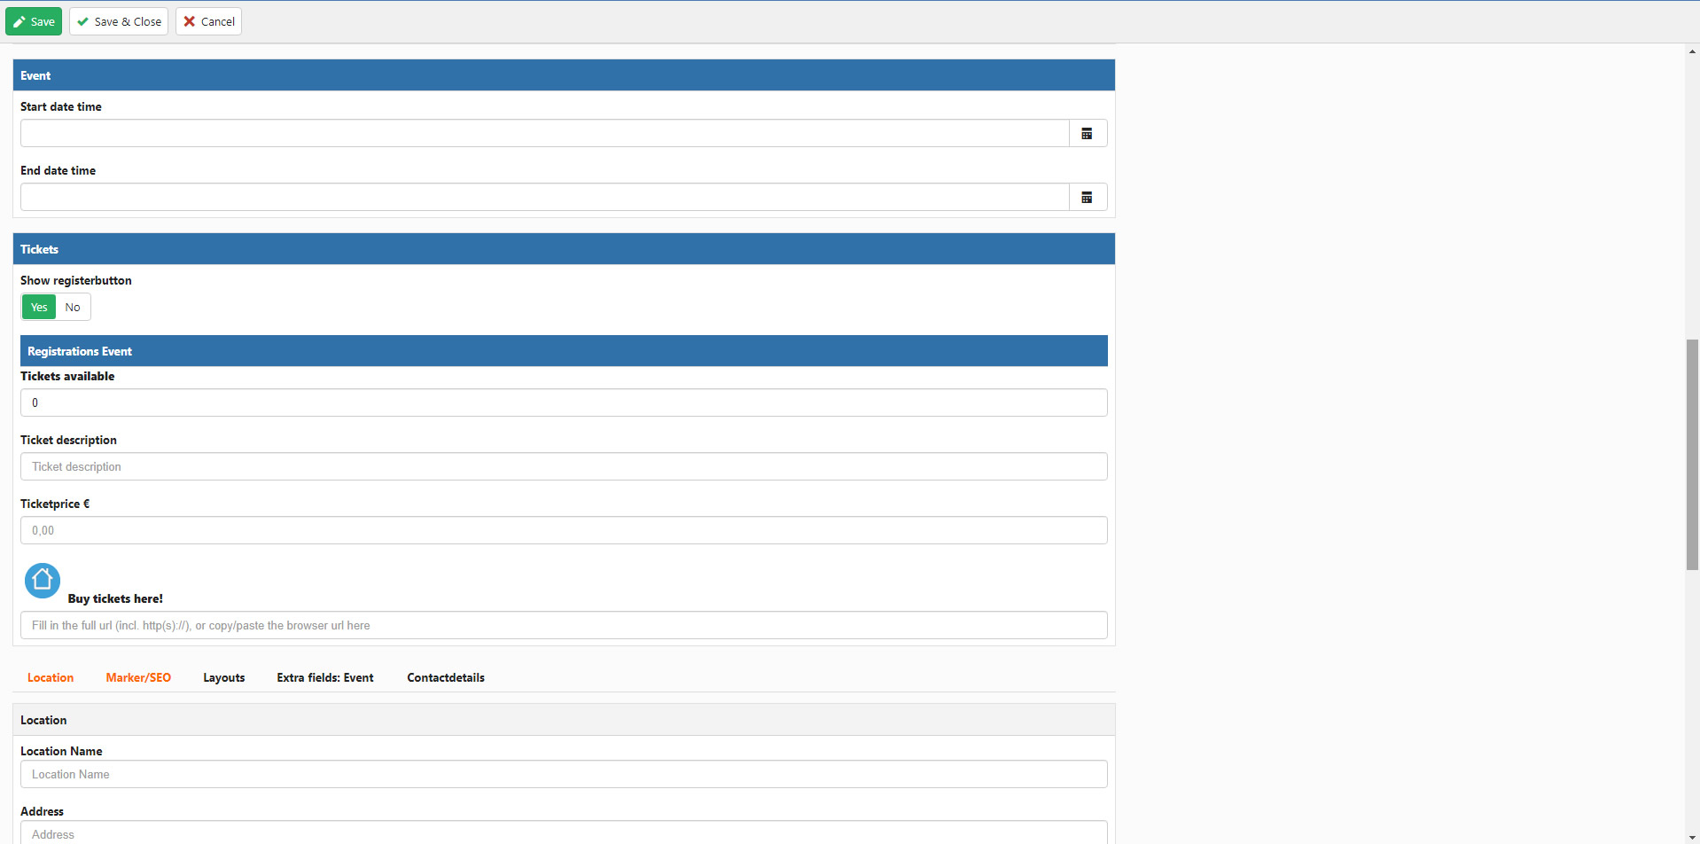Viewport: 1700px width, 844px height.
Task: Click the blue house icon near Buy tickets
Action: [42, 581]
